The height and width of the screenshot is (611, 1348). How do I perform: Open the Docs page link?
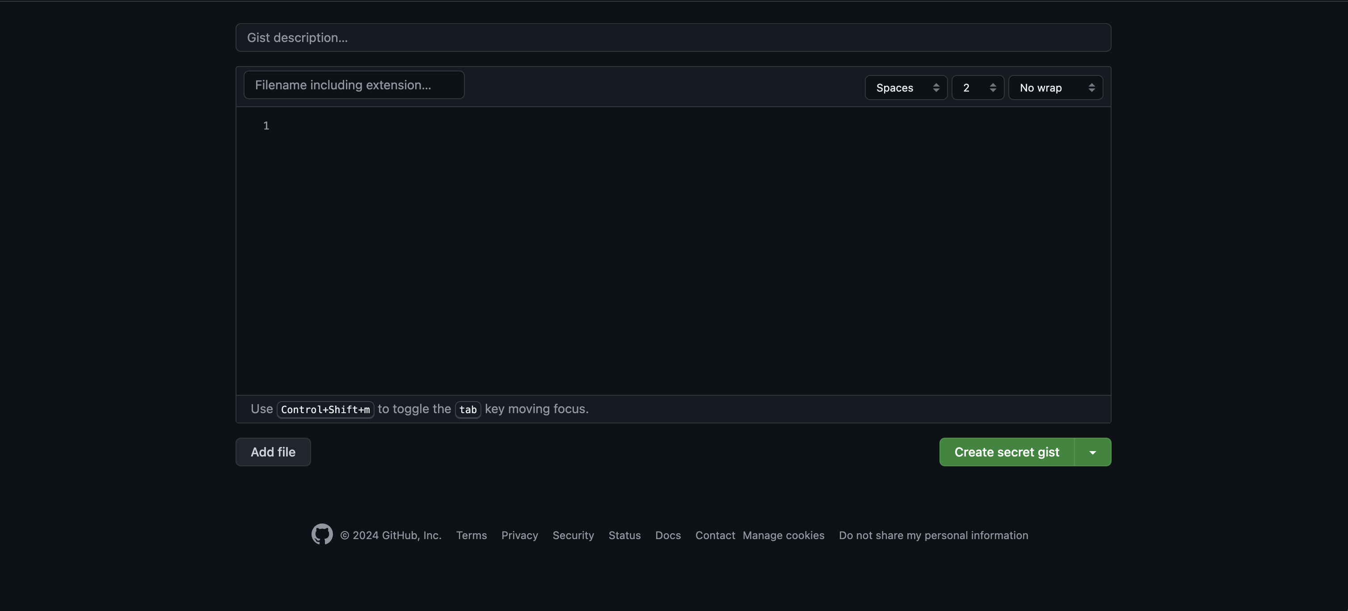668,535
